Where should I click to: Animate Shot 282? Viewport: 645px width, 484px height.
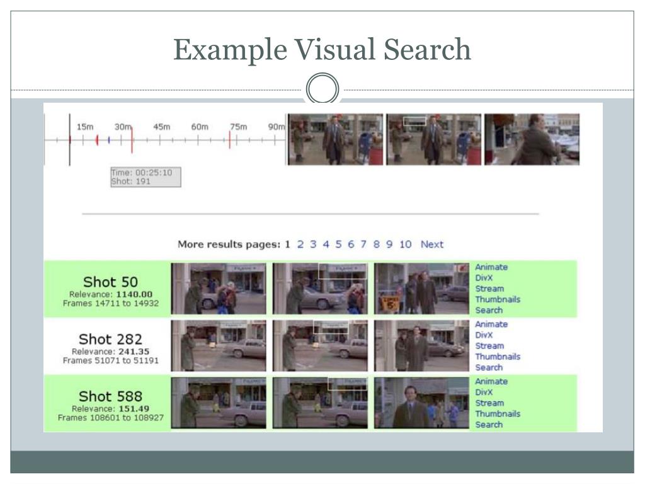click(x=491, y=325)
